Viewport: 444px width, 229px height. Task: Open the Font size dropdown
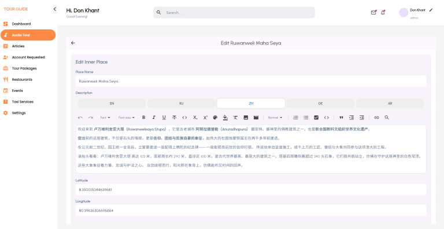pyautogui.click(x=126, y=118)
